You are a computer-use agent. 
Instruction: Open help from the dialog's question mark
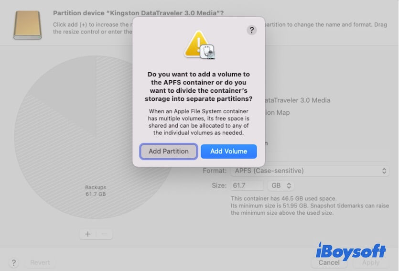[252, 30]
